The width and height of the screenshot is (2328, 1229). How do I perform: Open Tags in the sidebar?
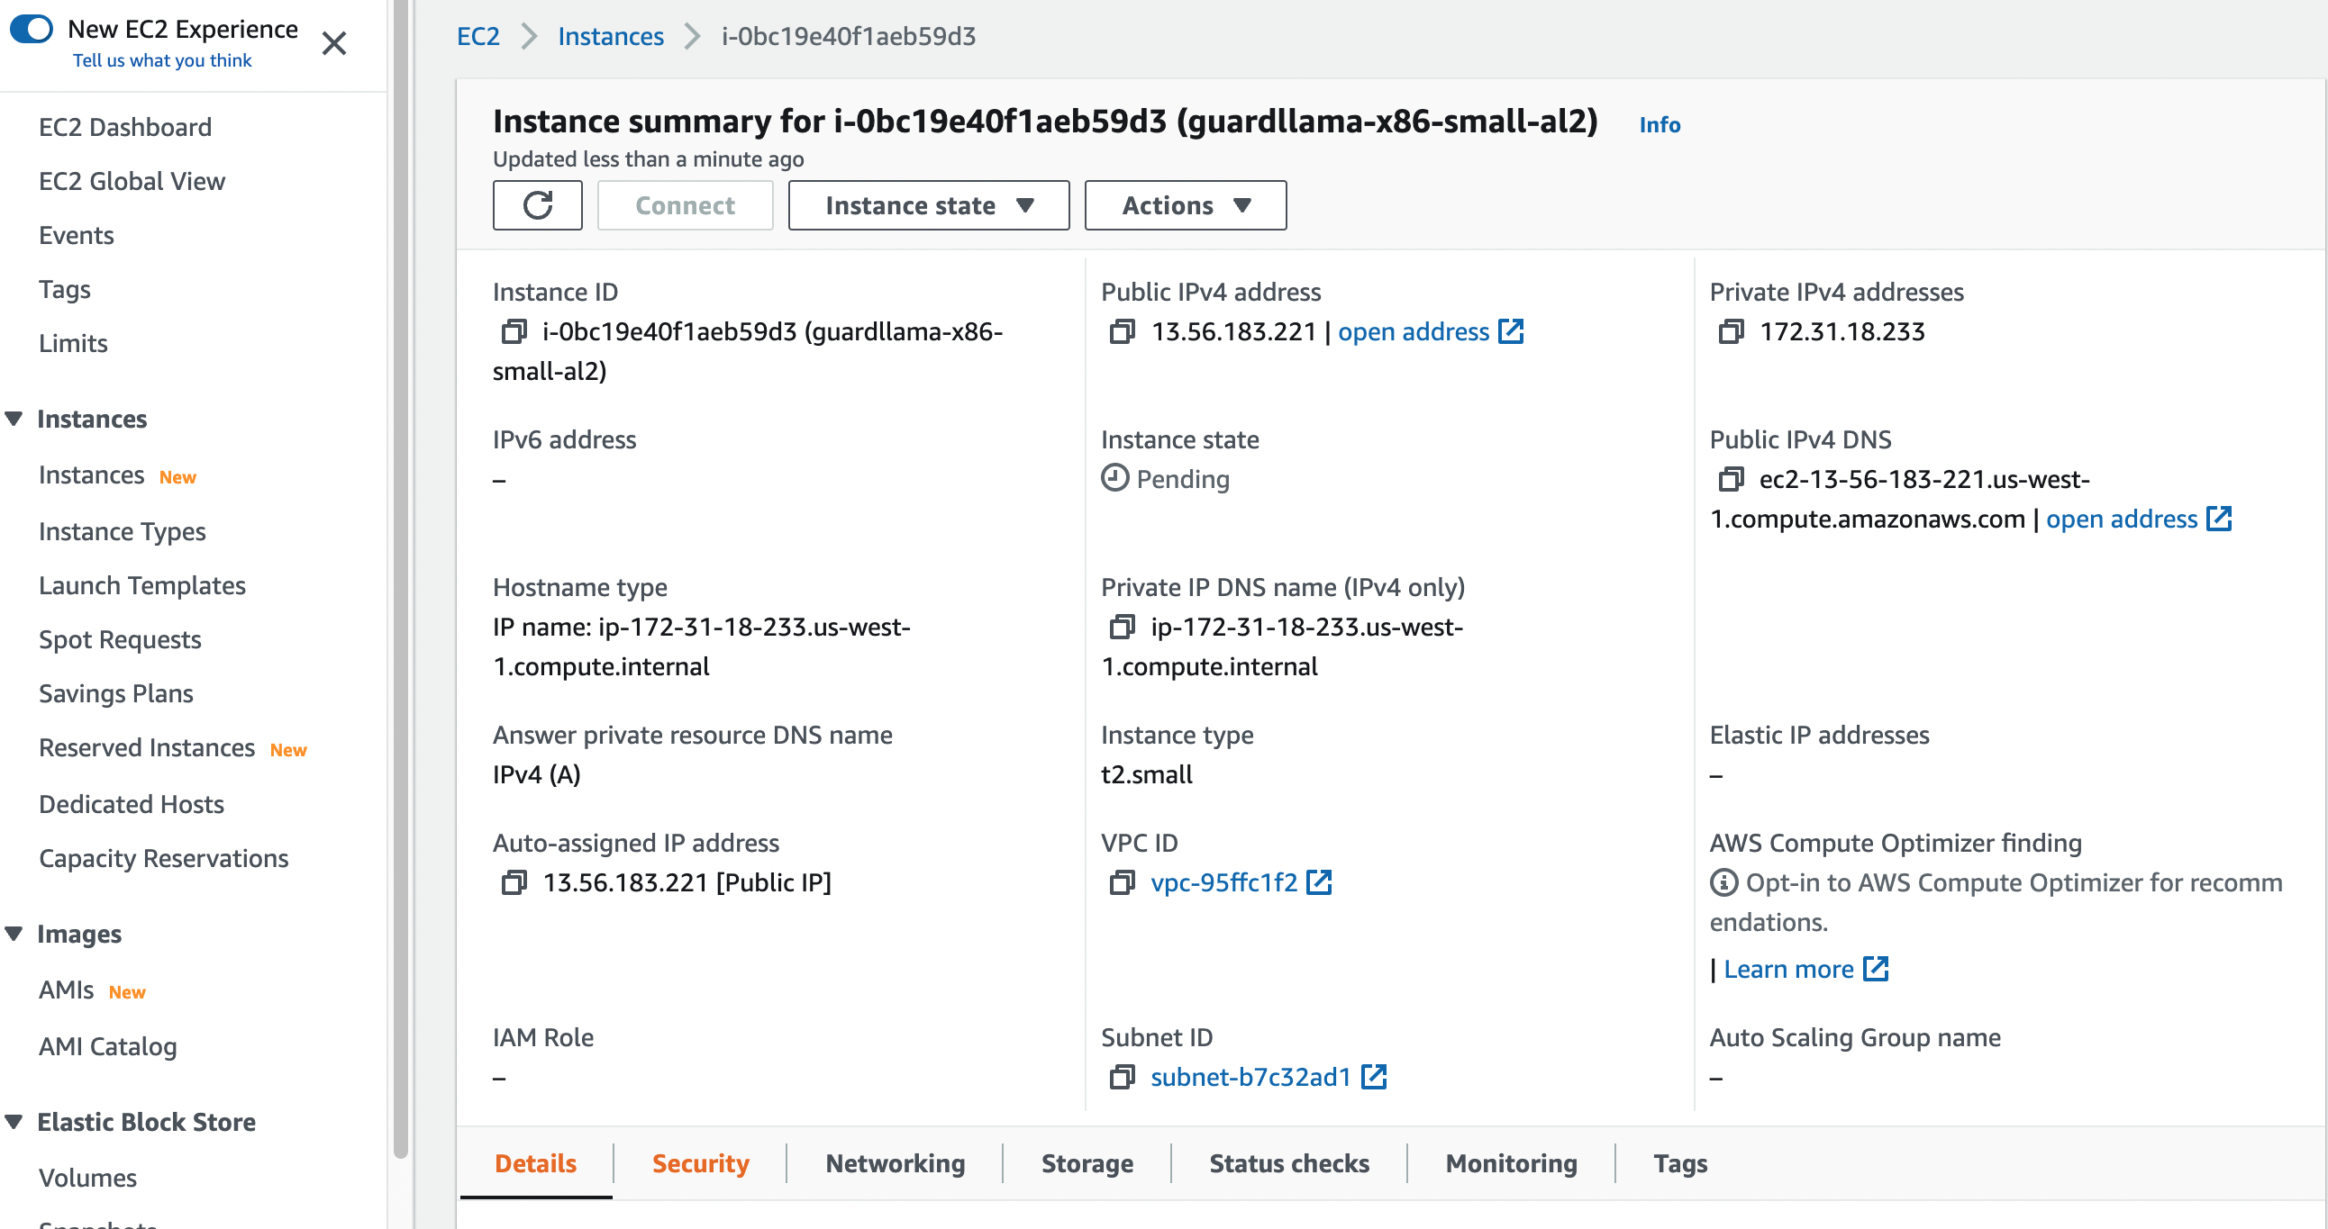[x=64, y=290]
